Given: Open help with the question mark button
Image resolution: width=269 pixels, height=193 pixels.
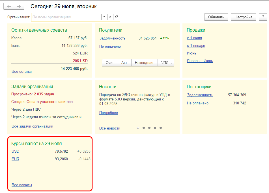Looking at the screenshot, I should click(263, 17).
